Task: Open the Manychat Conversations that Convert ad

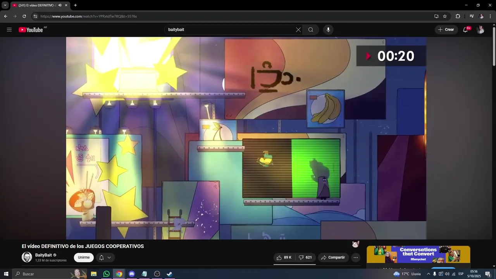Action: 418,255
